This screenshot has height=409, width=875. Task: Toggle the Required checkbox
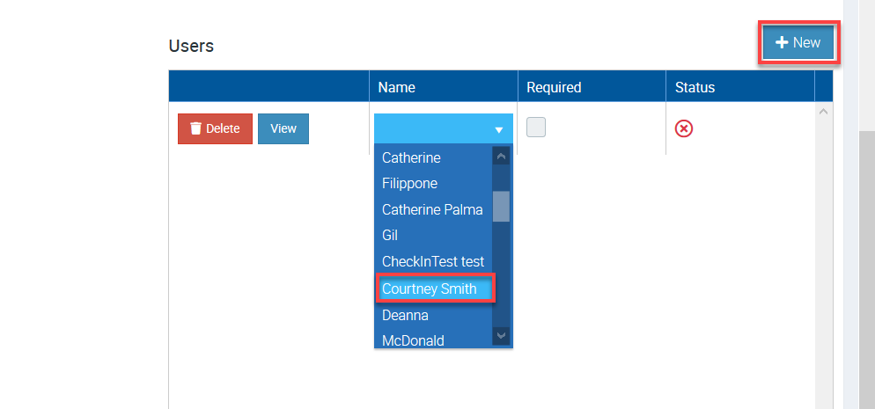click(x=536, y=128)
